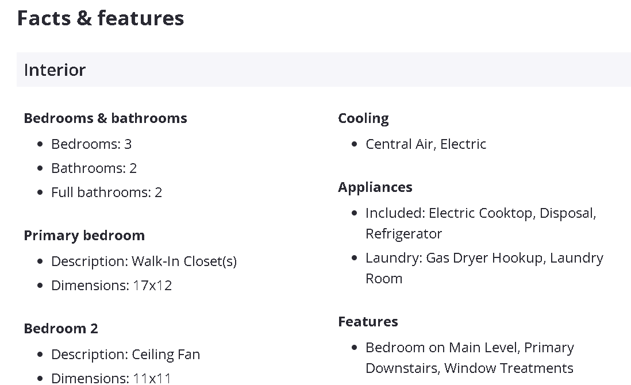Viewport: 631px width, 385px height.
Task: Select the Bathrooms: 2 list item
Action: 94,168
